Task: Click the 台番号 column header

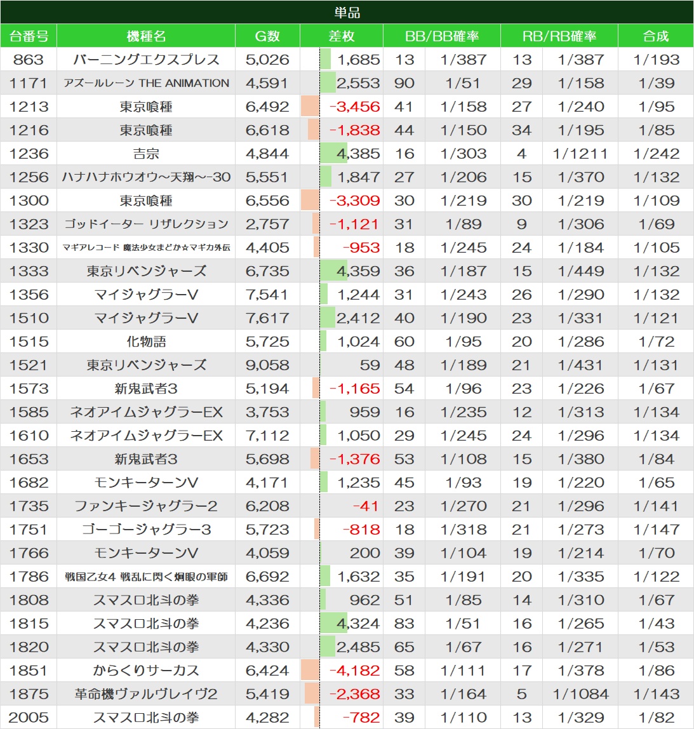Action: coord(29,36)
